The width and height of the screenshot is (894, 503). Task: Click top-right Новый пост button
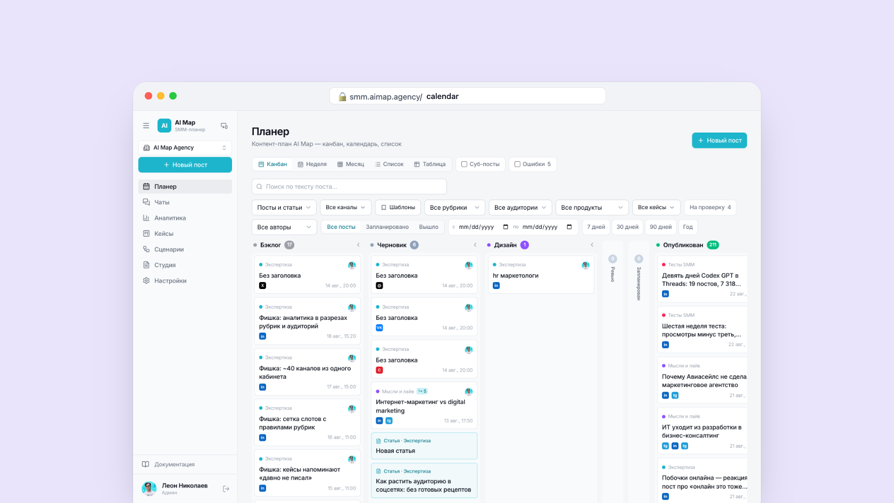coord(719,141)
